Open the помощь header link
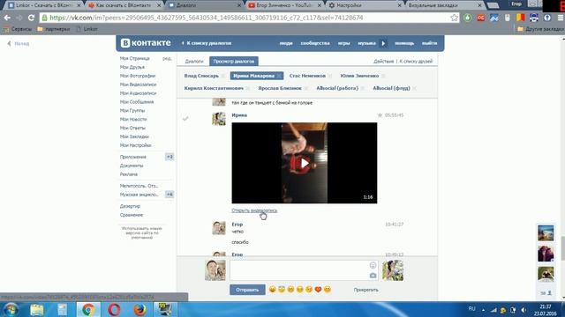Viewport: 565px width, 317px height. tap(404, 43)
